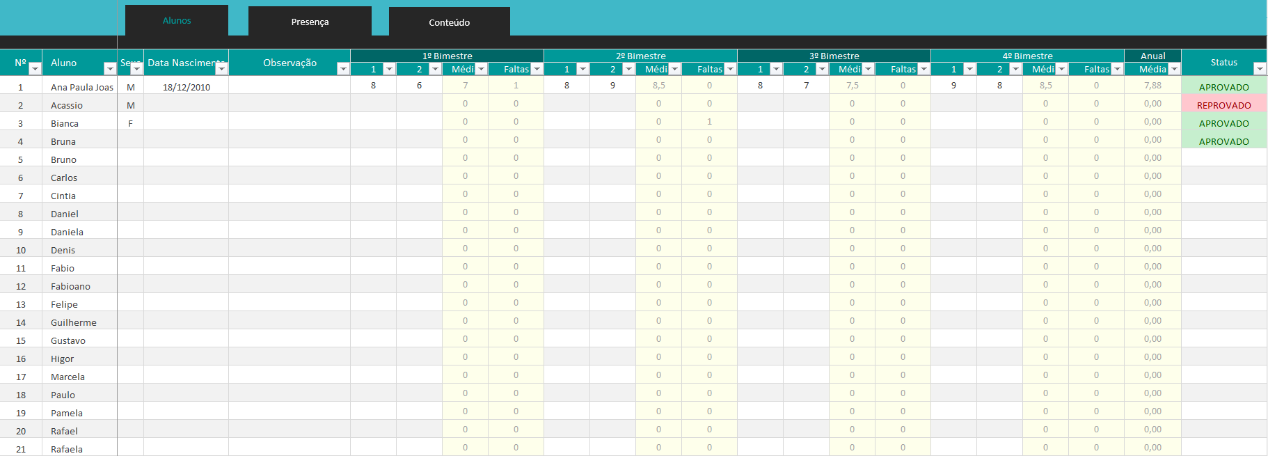Select the Alunos tab
Image resolution: width=1268 pixels, height=456 pixels.
click(x=177, y=21)
